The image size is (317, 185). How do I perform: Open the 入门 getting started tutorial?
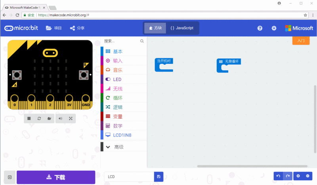click(301, 40)
